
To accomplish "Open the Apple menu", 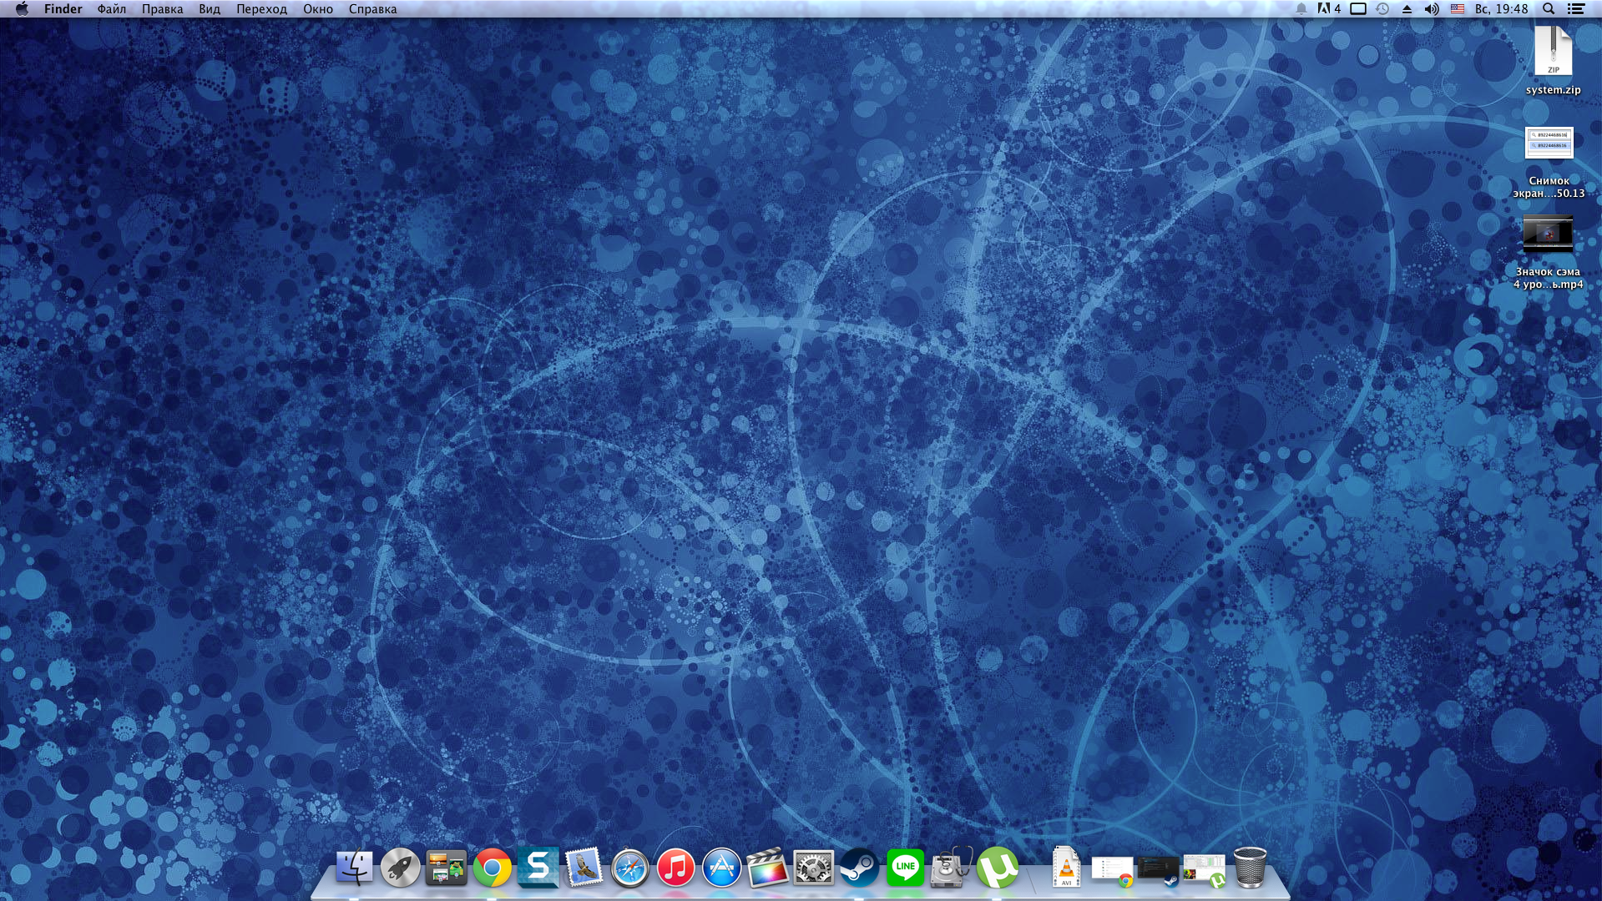I will pyautogui.click(x=23, y=9).
